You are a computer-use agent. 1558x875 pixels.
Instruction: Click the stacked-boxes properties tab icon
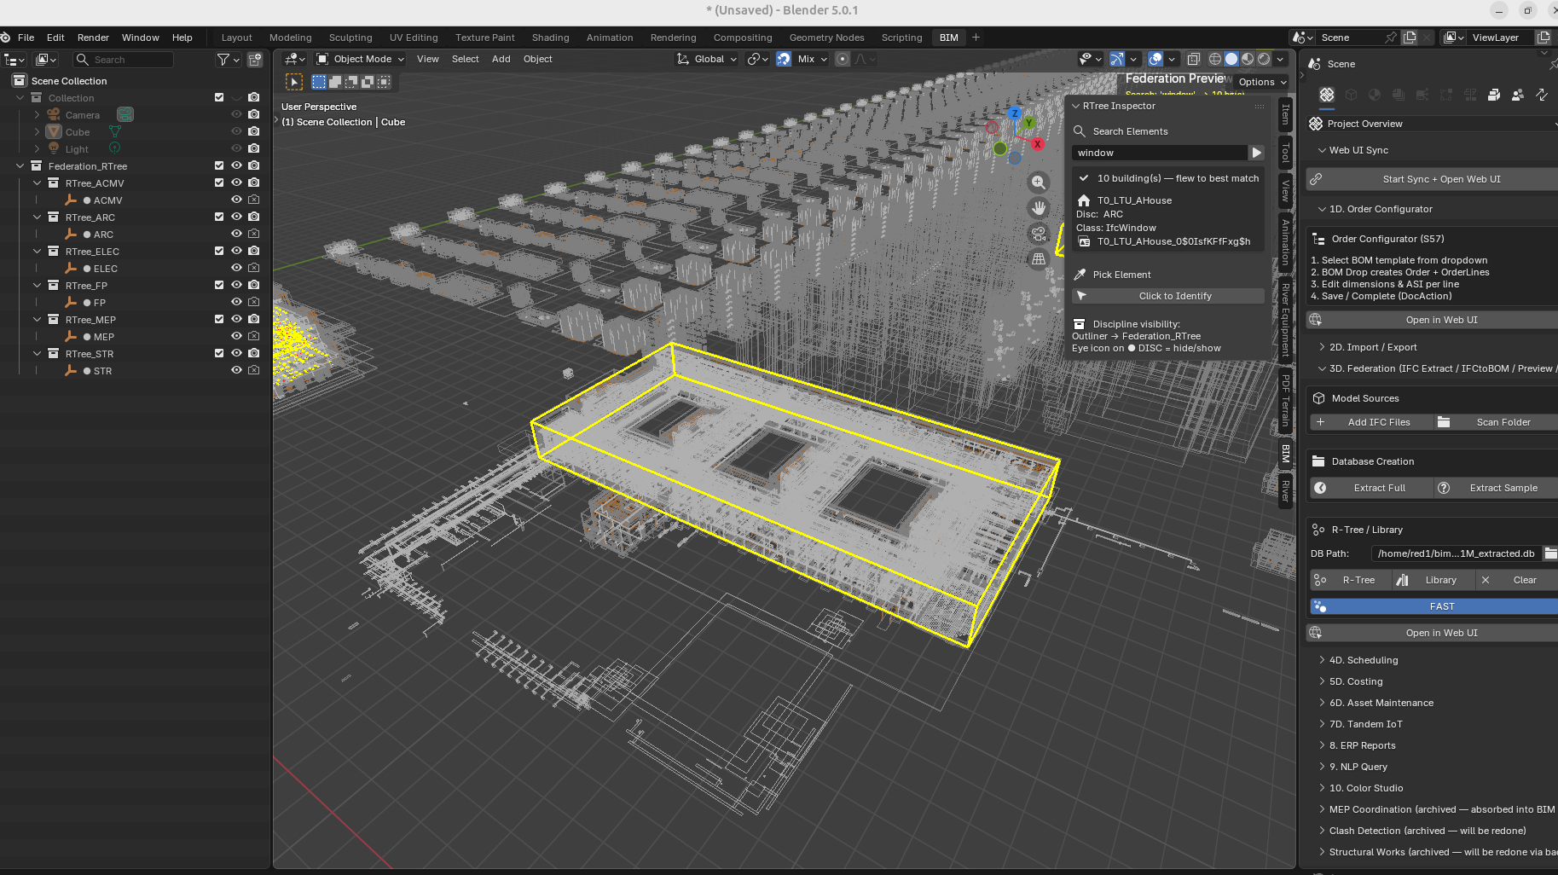point(1493,95)
